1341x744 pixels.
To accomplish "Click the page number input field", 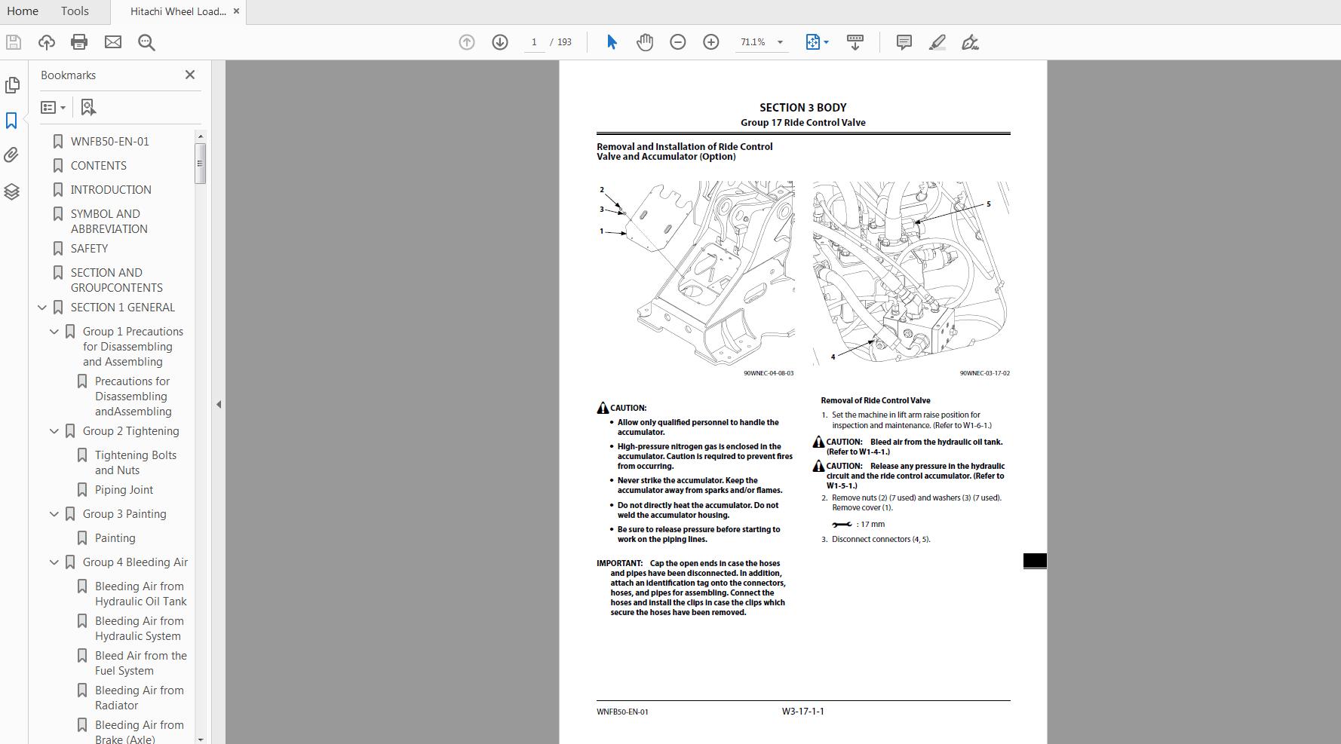I will (534, 41).
